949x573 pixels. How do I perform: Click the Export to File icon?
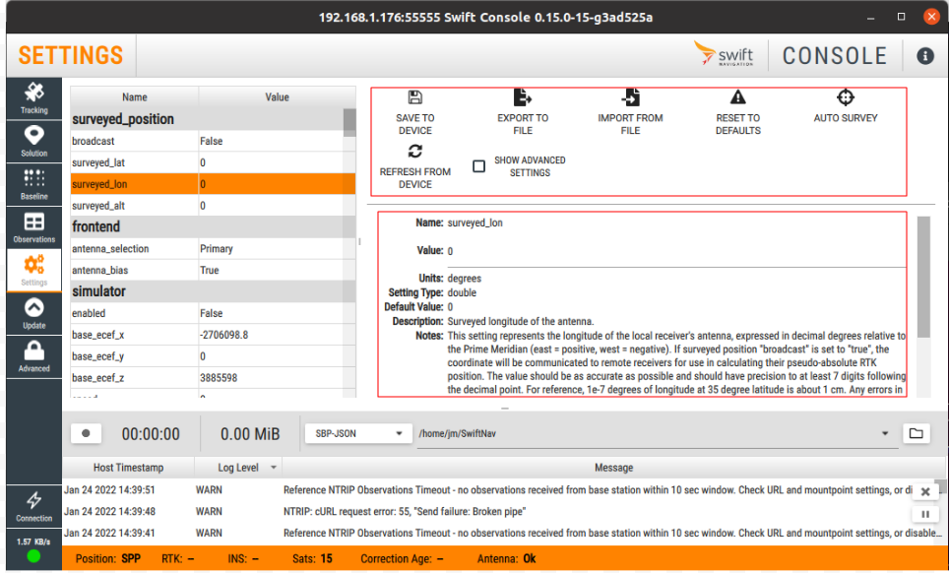pyautogui.click(x=523, y=96)
